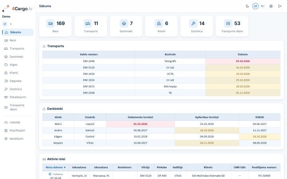Click the OCTA cell

click(170, 74)
